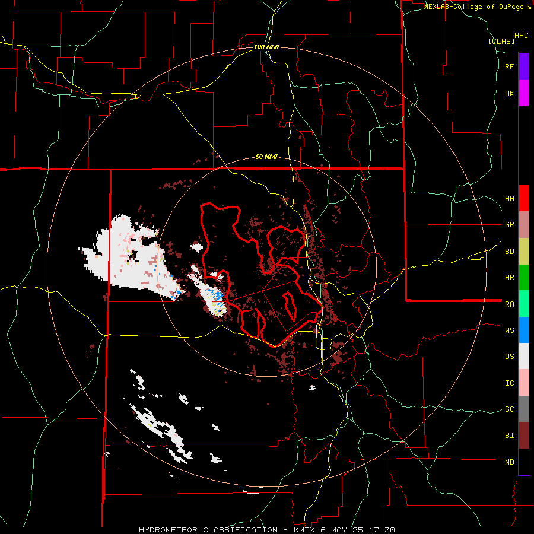This screenshot has height=534, width=534.
Task: Click the BI legend label
Action: 509,436
